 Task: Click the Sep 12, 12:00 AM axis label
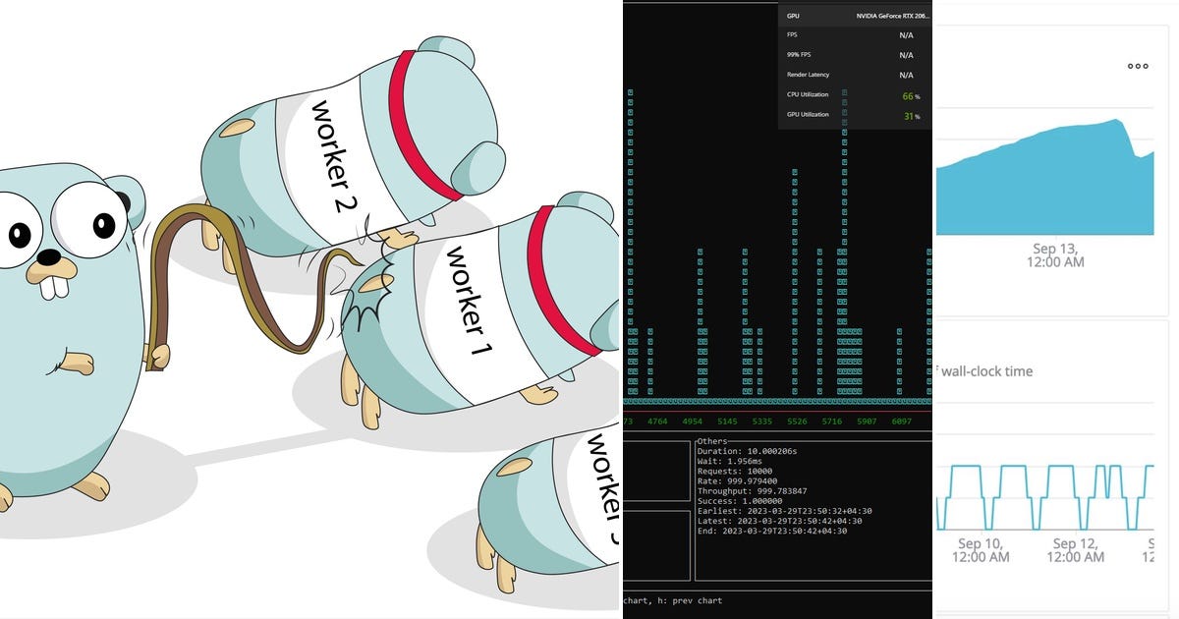pos(1076,550)
